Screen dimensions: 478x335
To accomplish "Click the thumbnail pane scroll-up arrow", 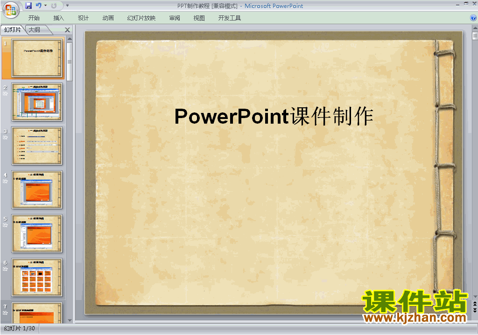I will pos(70,39).
